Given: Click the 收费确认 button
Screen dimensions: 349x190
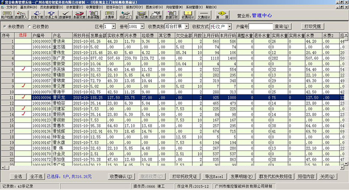Looking at the screenshot, I should pos(121,177).
